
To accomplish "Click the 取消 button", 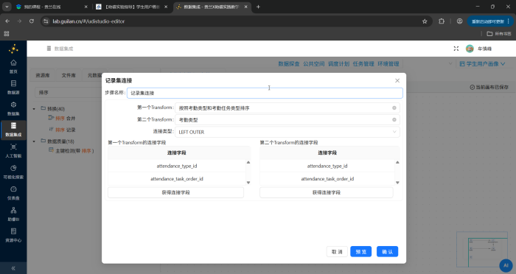I will click(x=337, y=252).
